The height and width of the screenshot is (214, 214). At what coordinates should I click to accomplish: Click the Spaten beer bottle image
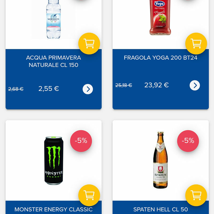point(160,160)
